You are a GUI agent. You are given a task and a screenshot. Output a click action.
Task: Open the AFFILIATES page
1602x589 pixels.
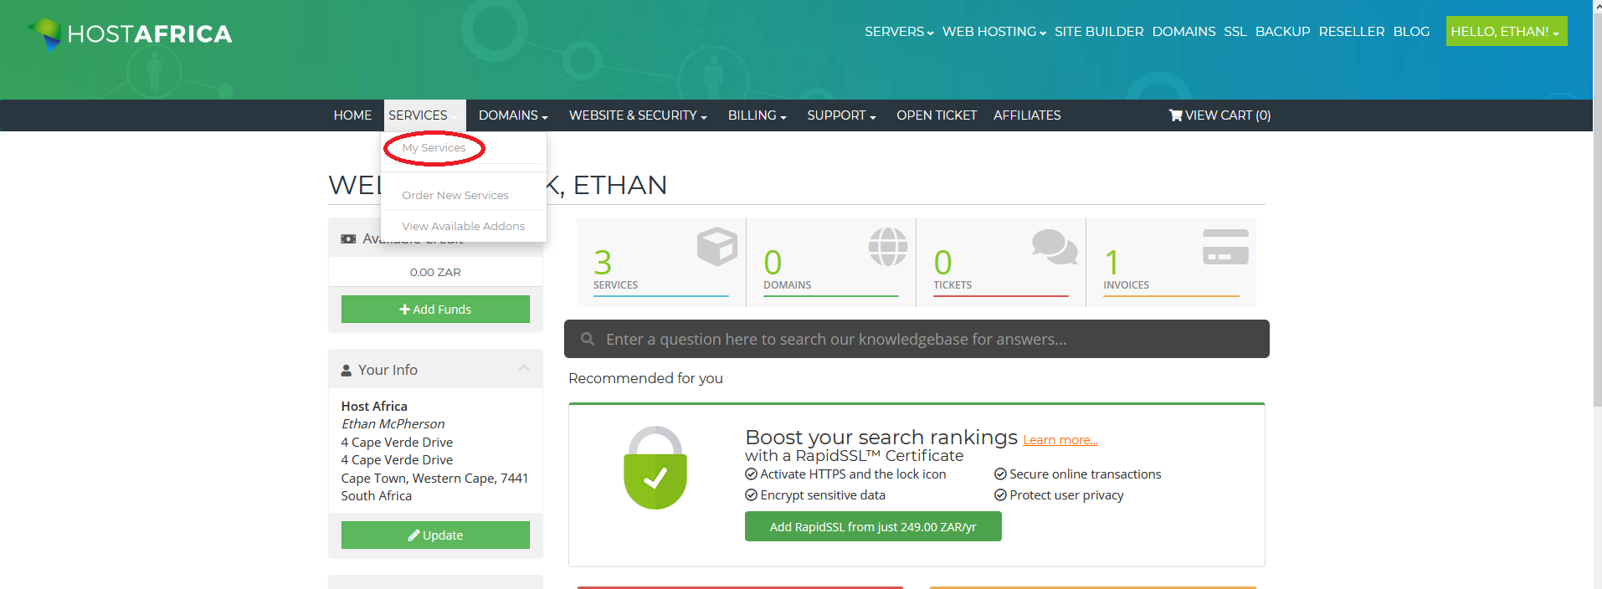tap(1027, 115)
